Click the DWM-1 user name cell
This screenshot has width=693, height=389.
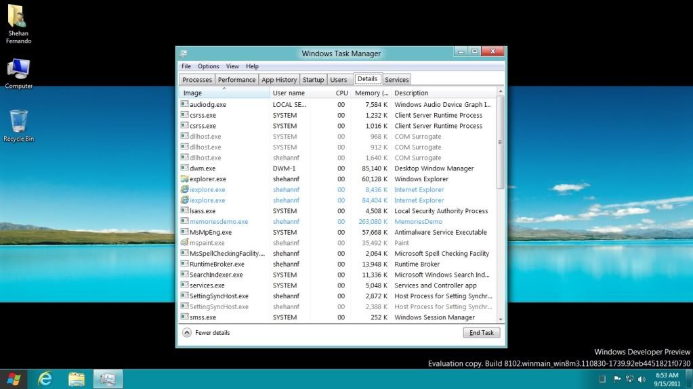tap(285, 168)
